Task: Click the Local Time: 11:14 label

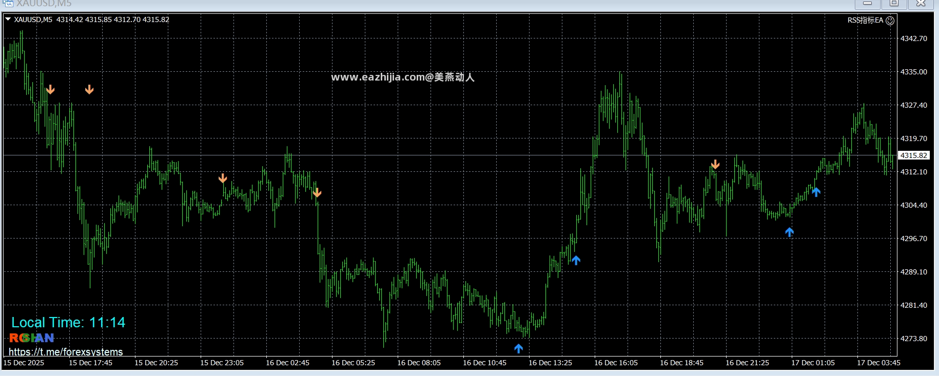Action: [68, 322]
